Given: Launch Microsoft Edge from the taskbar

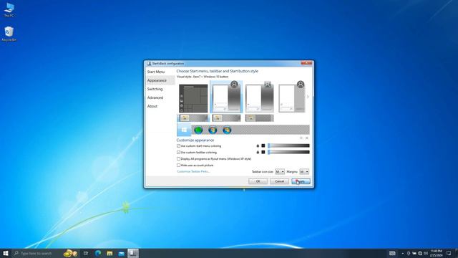Looking at the screenshot, I should pos(98,253).
